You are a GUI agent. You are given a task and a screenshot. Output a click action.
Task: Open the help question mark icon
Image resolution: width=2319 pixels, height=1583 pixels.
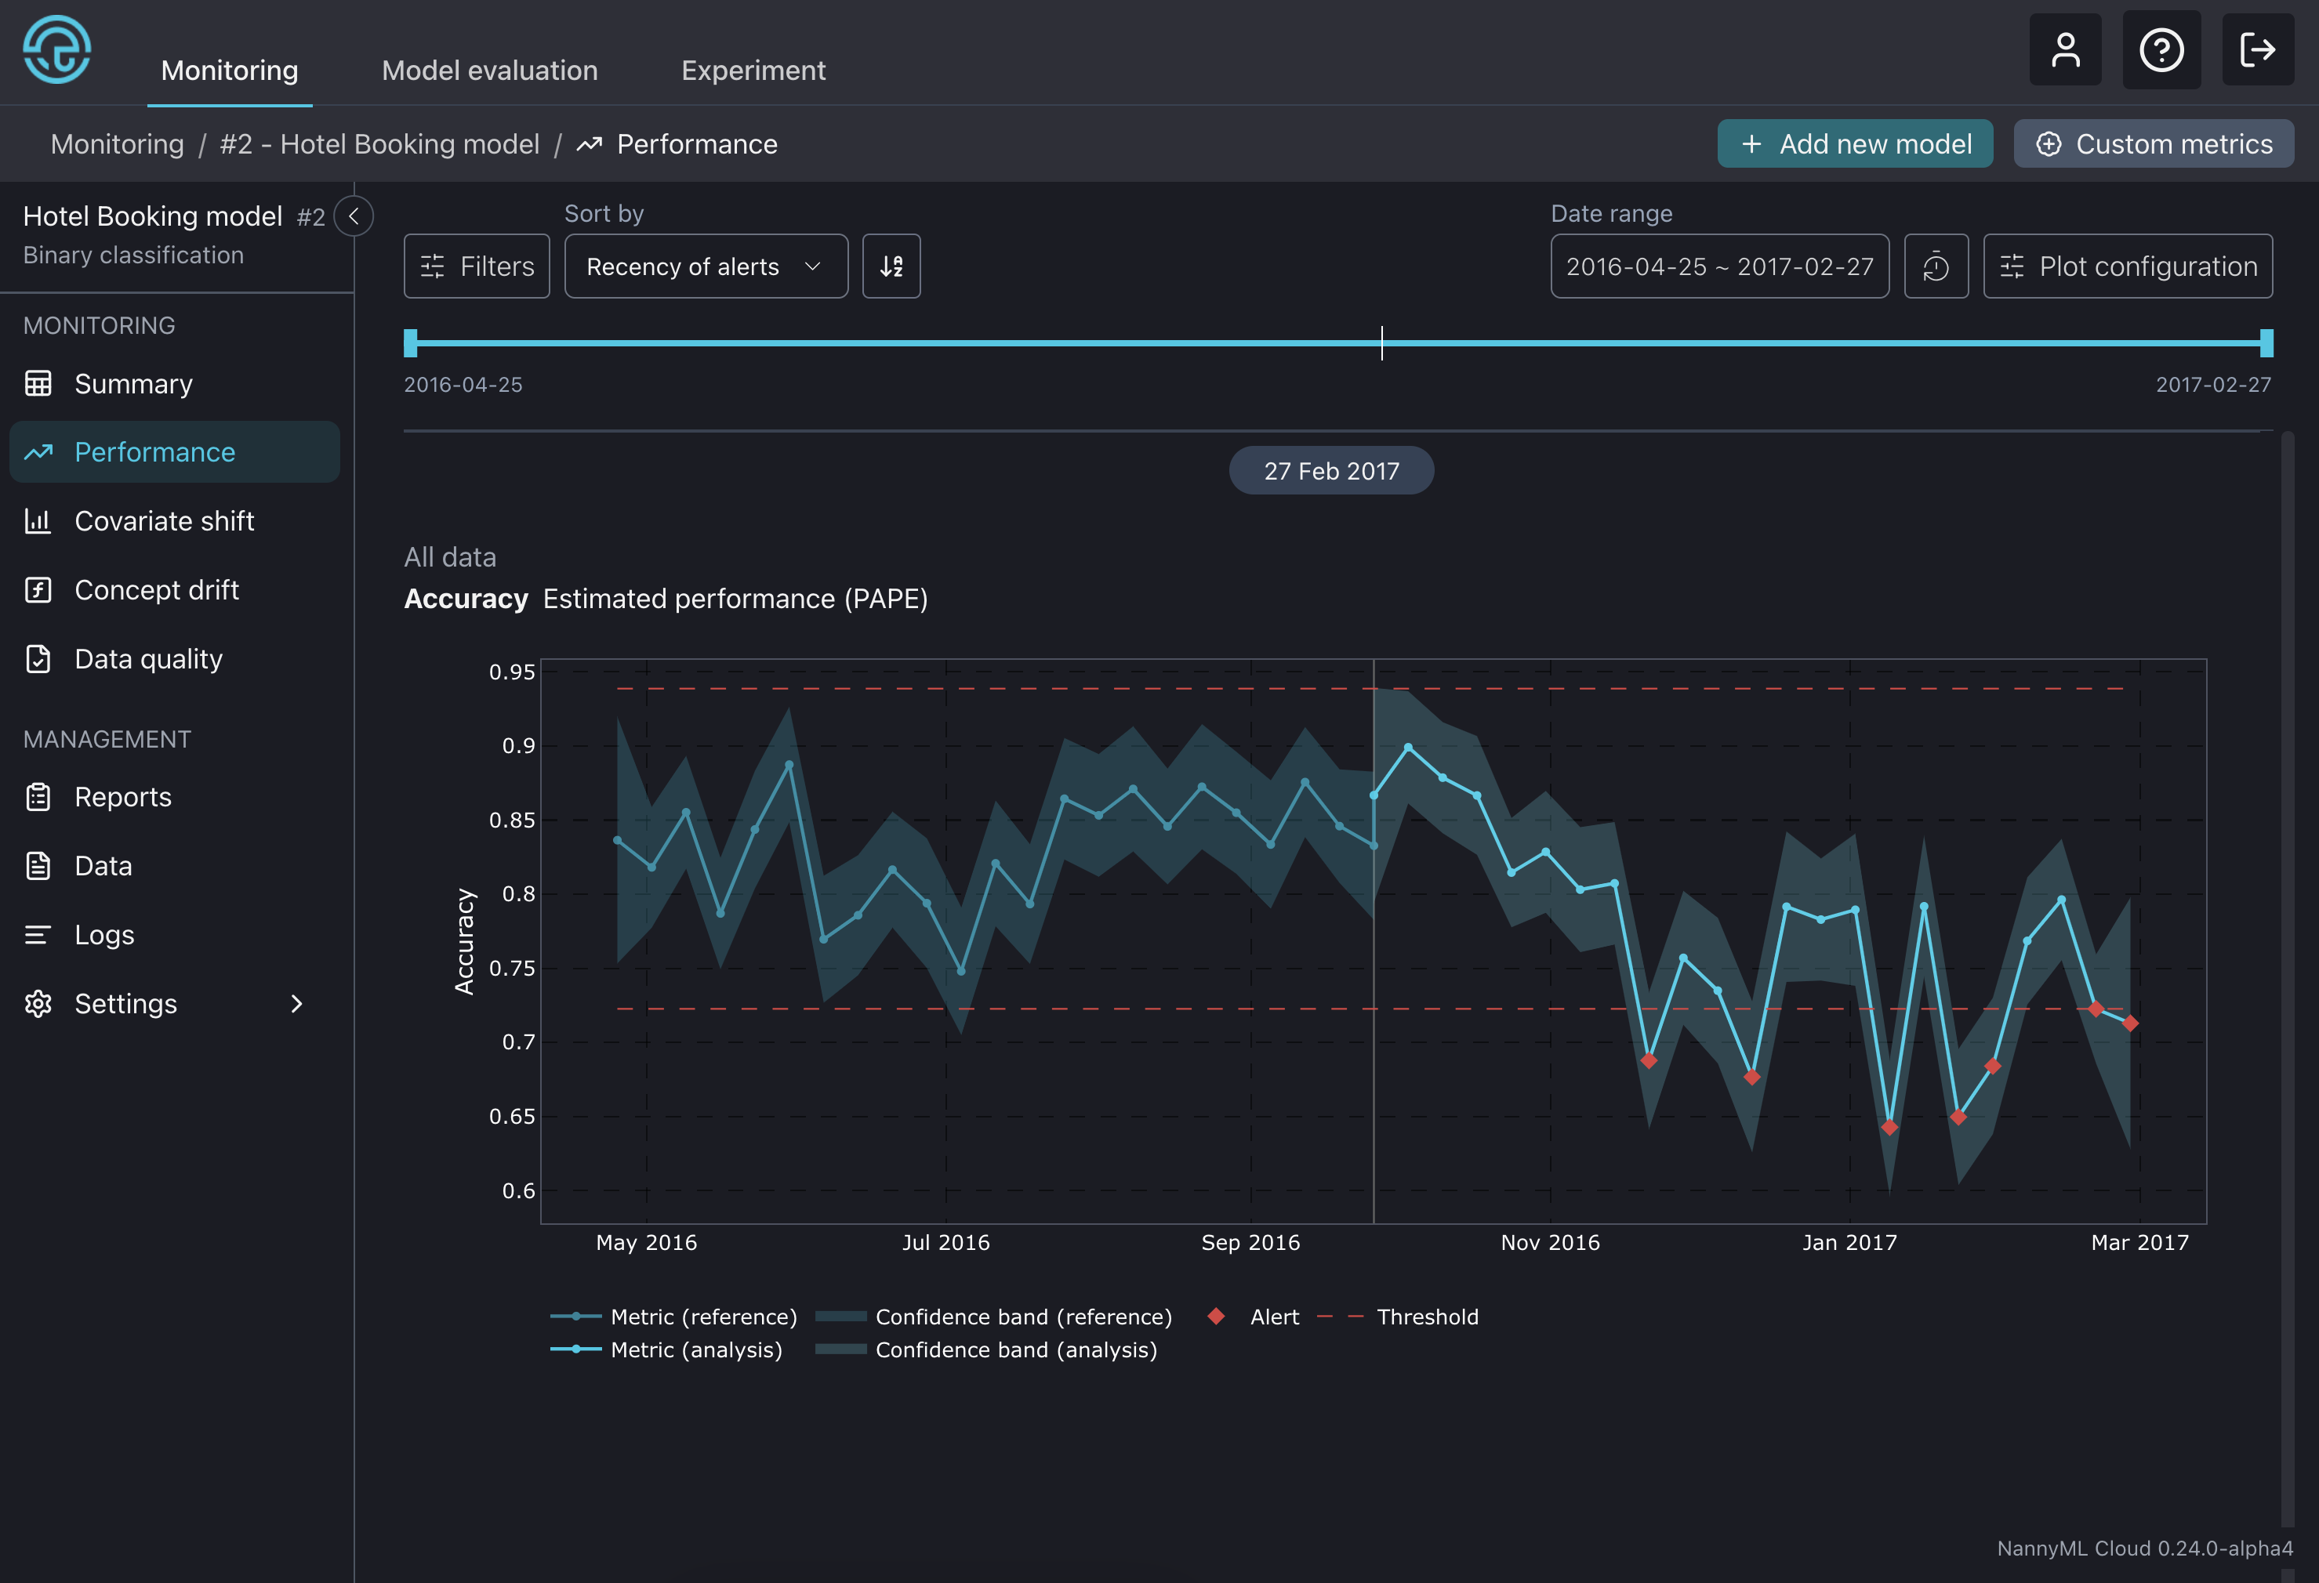pos(2161,50)
